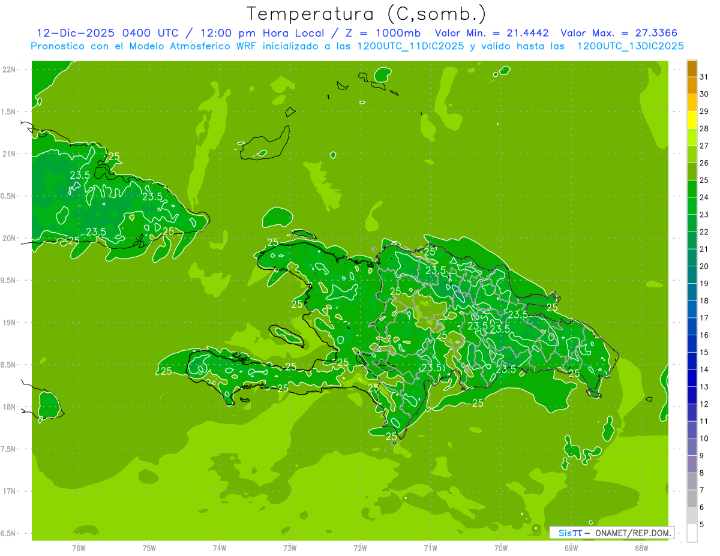Screen dimensions: 720x556
Task: Click the initialization time "1200UTC_11DIC2025"
Action: tap(410, 46)
